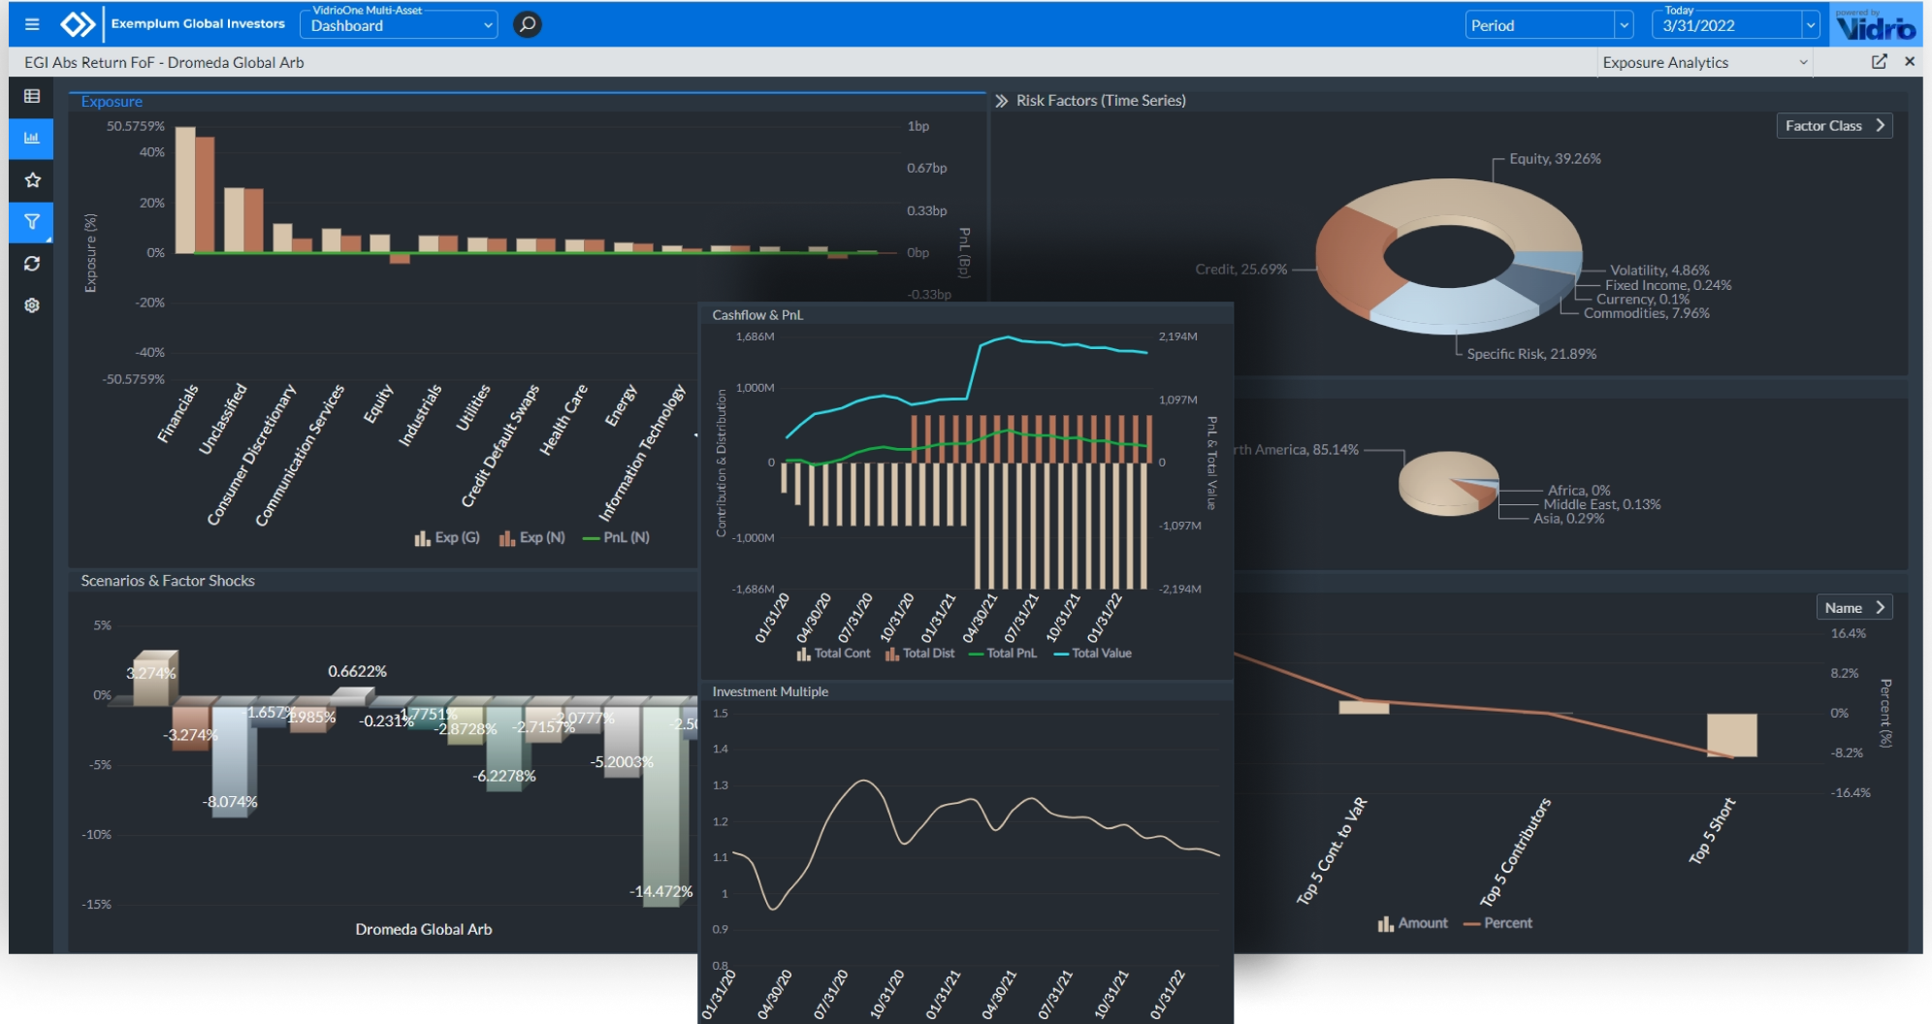Click the Factor Class button
The height and width of the screenshot is (1024, 1932).
pyautogui.click(x=1833, y=126)
